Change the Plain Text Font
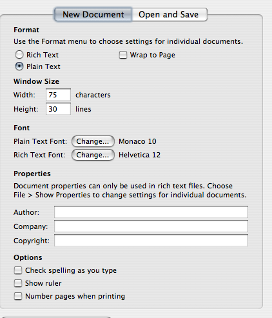The image size is (272, 318). 93,141
